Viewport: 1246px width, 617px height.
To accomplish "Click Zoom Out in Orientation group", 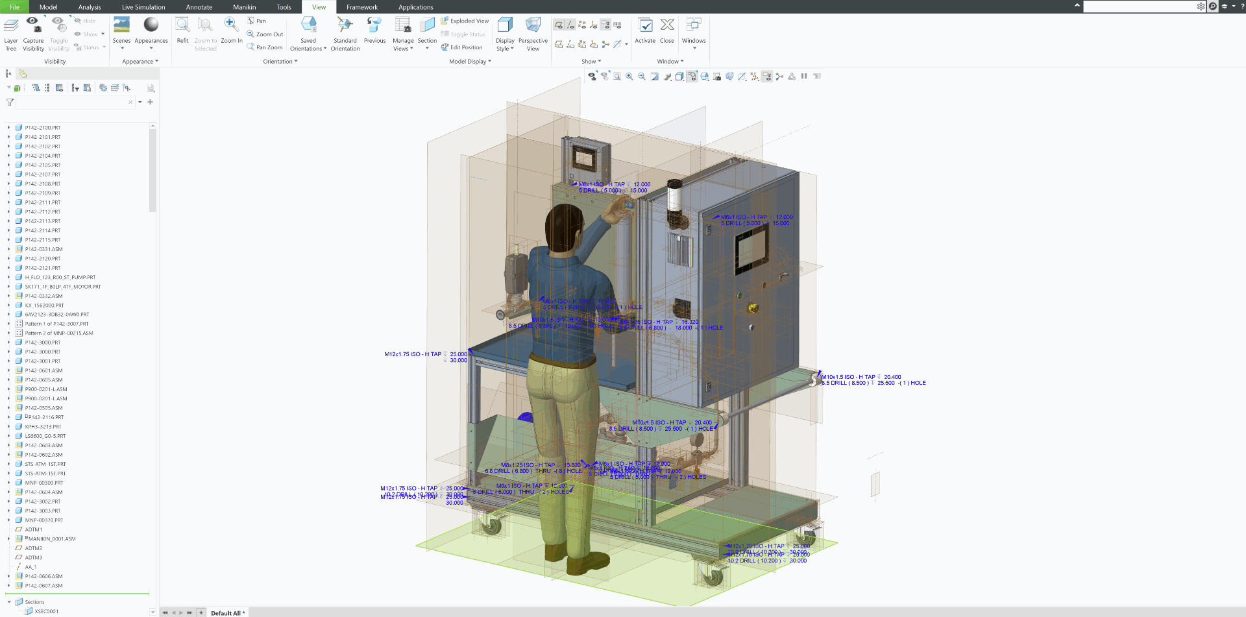I will 265,34.
